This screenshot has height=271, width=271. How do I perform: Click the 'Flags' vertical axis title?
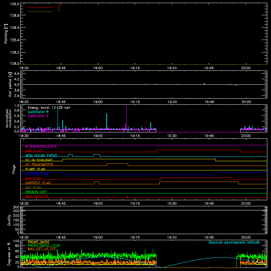coord(14,169)
